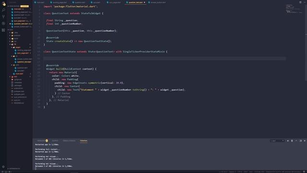
Task: Open the terminal selector dropdown in panel
Action: tap(277, 141)
